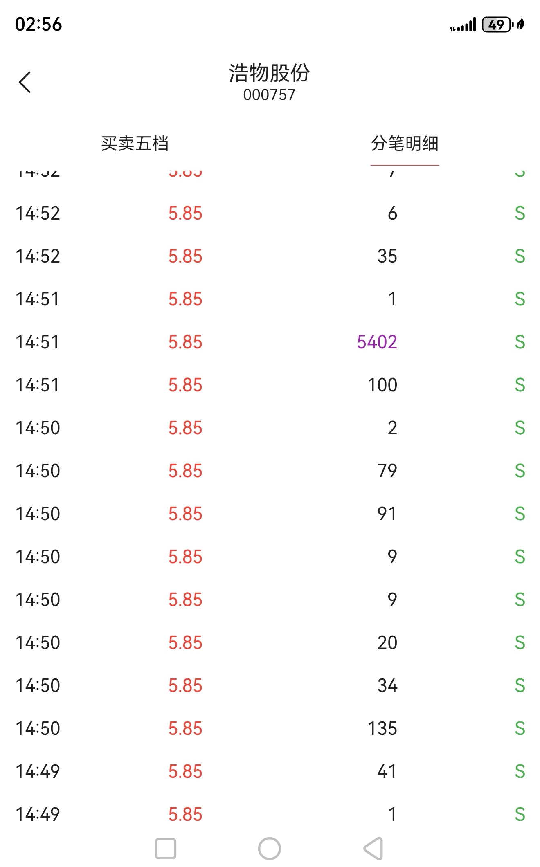The width and height of the screenshot is (540, 867).
Task: Tap the navigation bar back triangle
Action: point(373,848)
